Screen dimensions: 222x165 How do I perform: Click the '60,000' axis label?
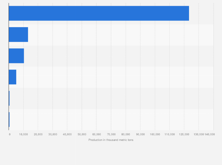click(x=97, y=134)
